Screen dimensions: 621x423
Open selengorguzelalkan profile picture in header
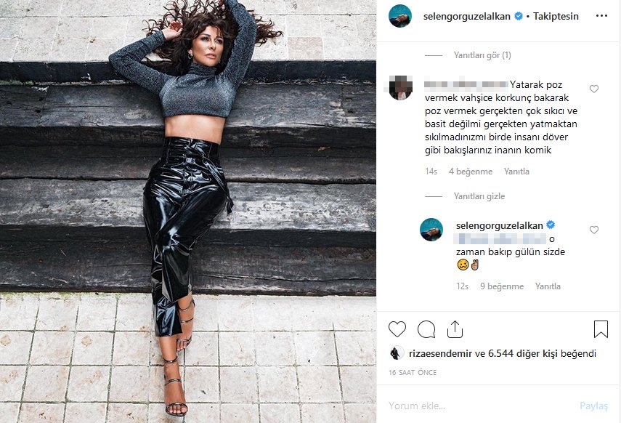tap(400, 16)
